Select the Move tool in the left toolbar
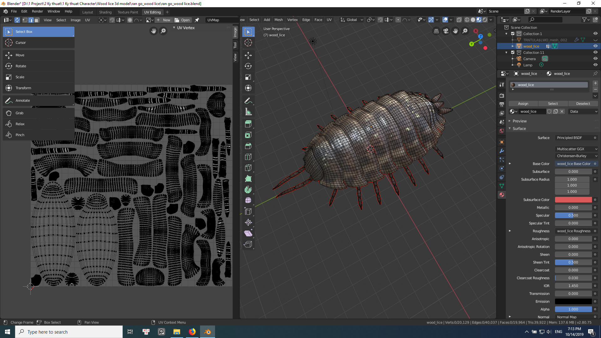Screen dimensions: 601x338 [x=20, y=55]
